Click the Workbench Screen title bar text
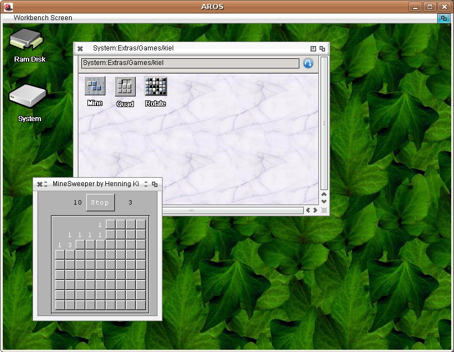The image size is (454, 352). click(43, 18)
